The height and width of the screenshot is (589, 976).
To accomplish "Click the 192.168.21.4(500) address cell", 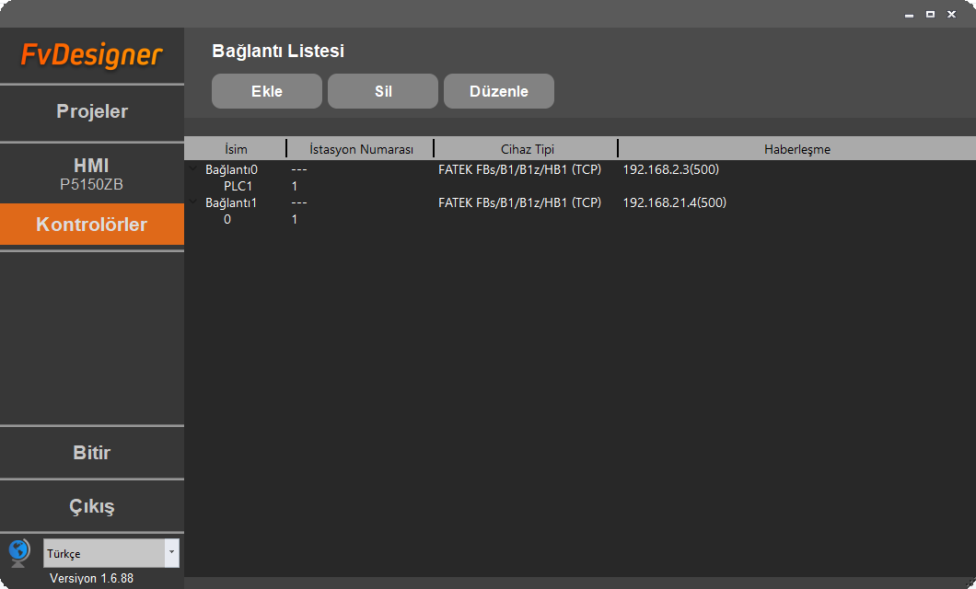I will [x=674, y=202].
